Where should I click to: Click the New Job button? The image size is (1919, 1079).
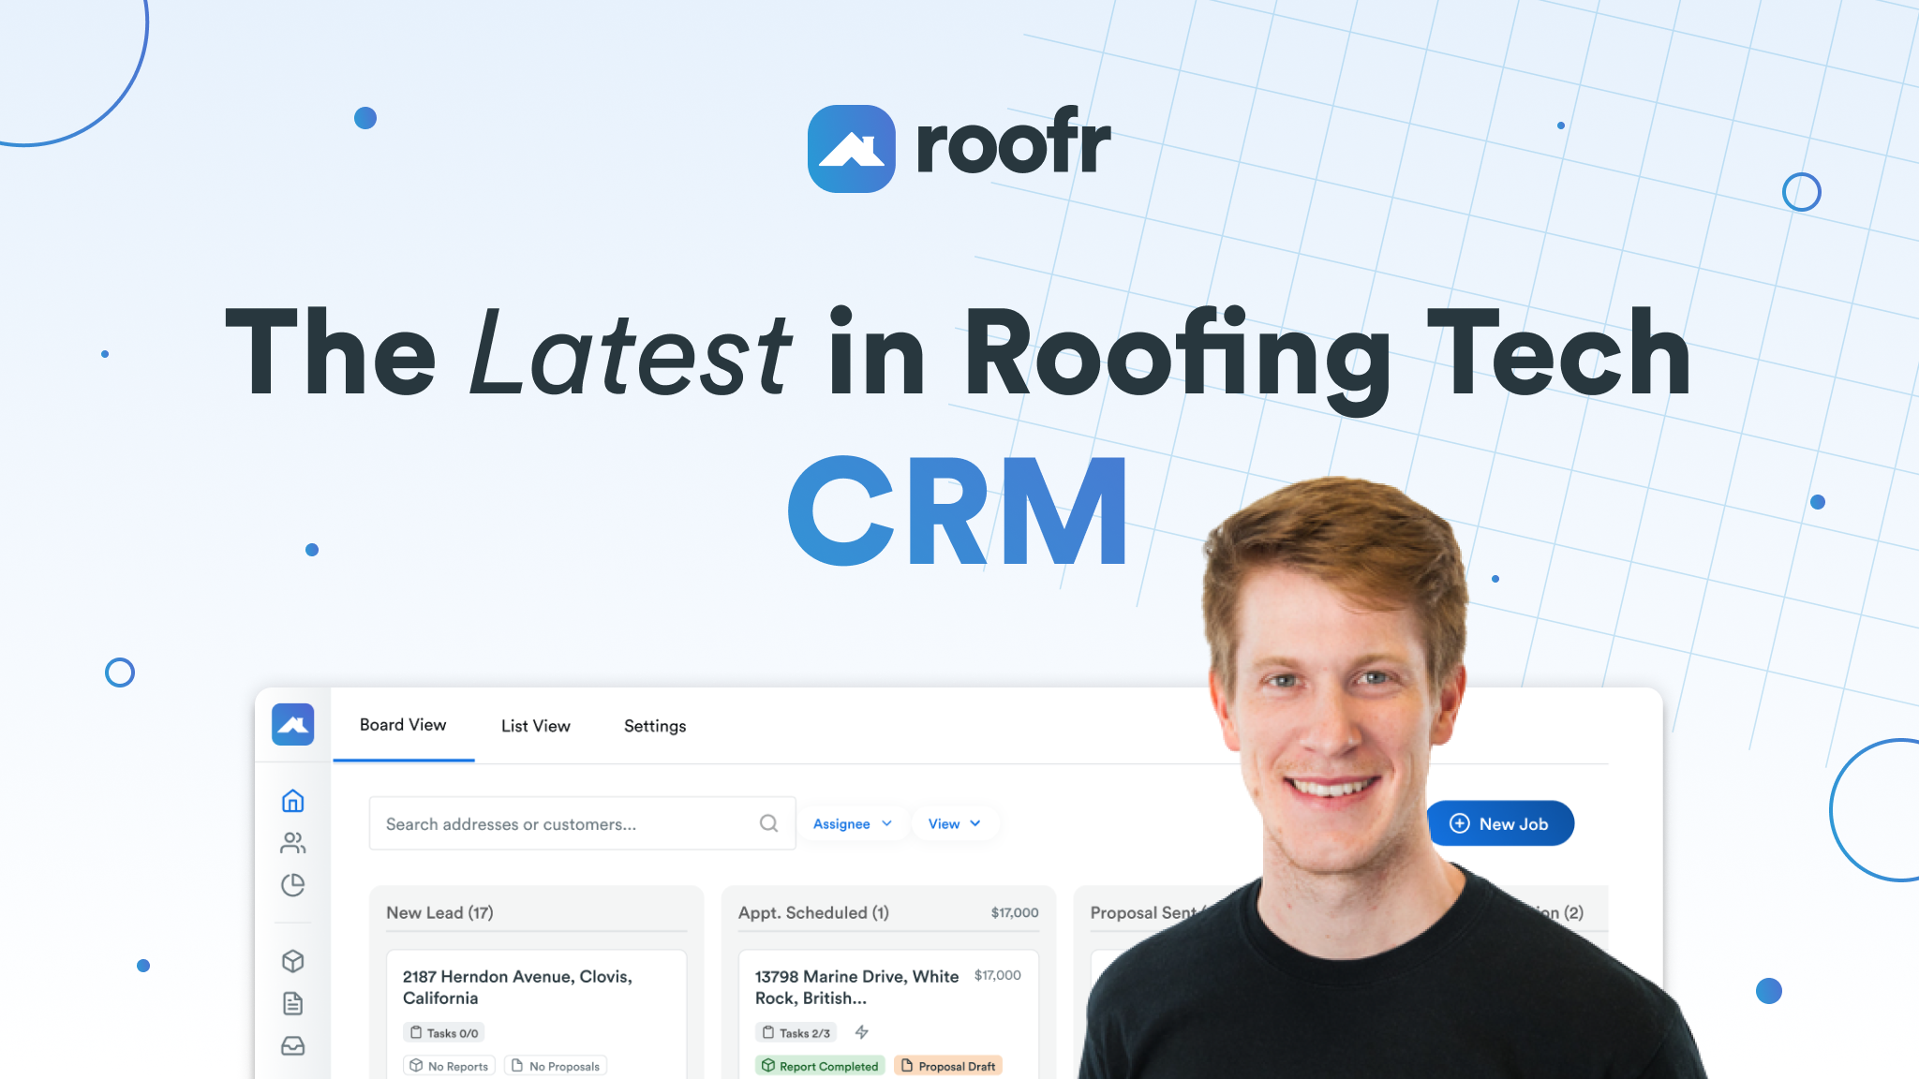[1500, 823]
